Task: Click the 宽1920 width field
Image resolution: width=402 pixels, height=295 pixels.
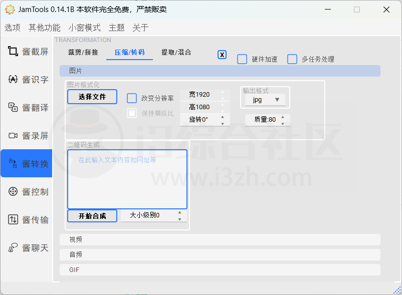Action: click(x=205, y=95)
